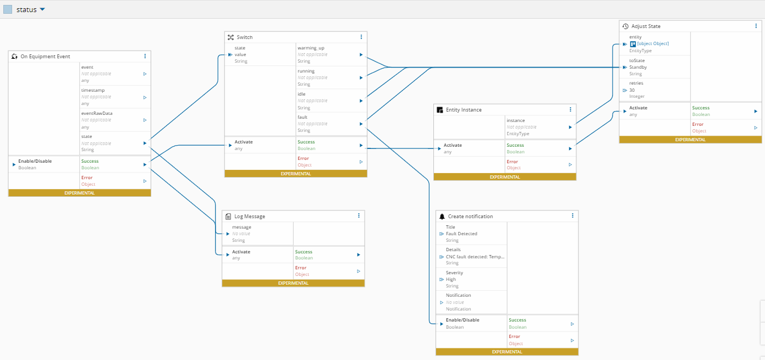
Task: Click the blue status icon in the top toolbar
Action: tap(7, 9)
